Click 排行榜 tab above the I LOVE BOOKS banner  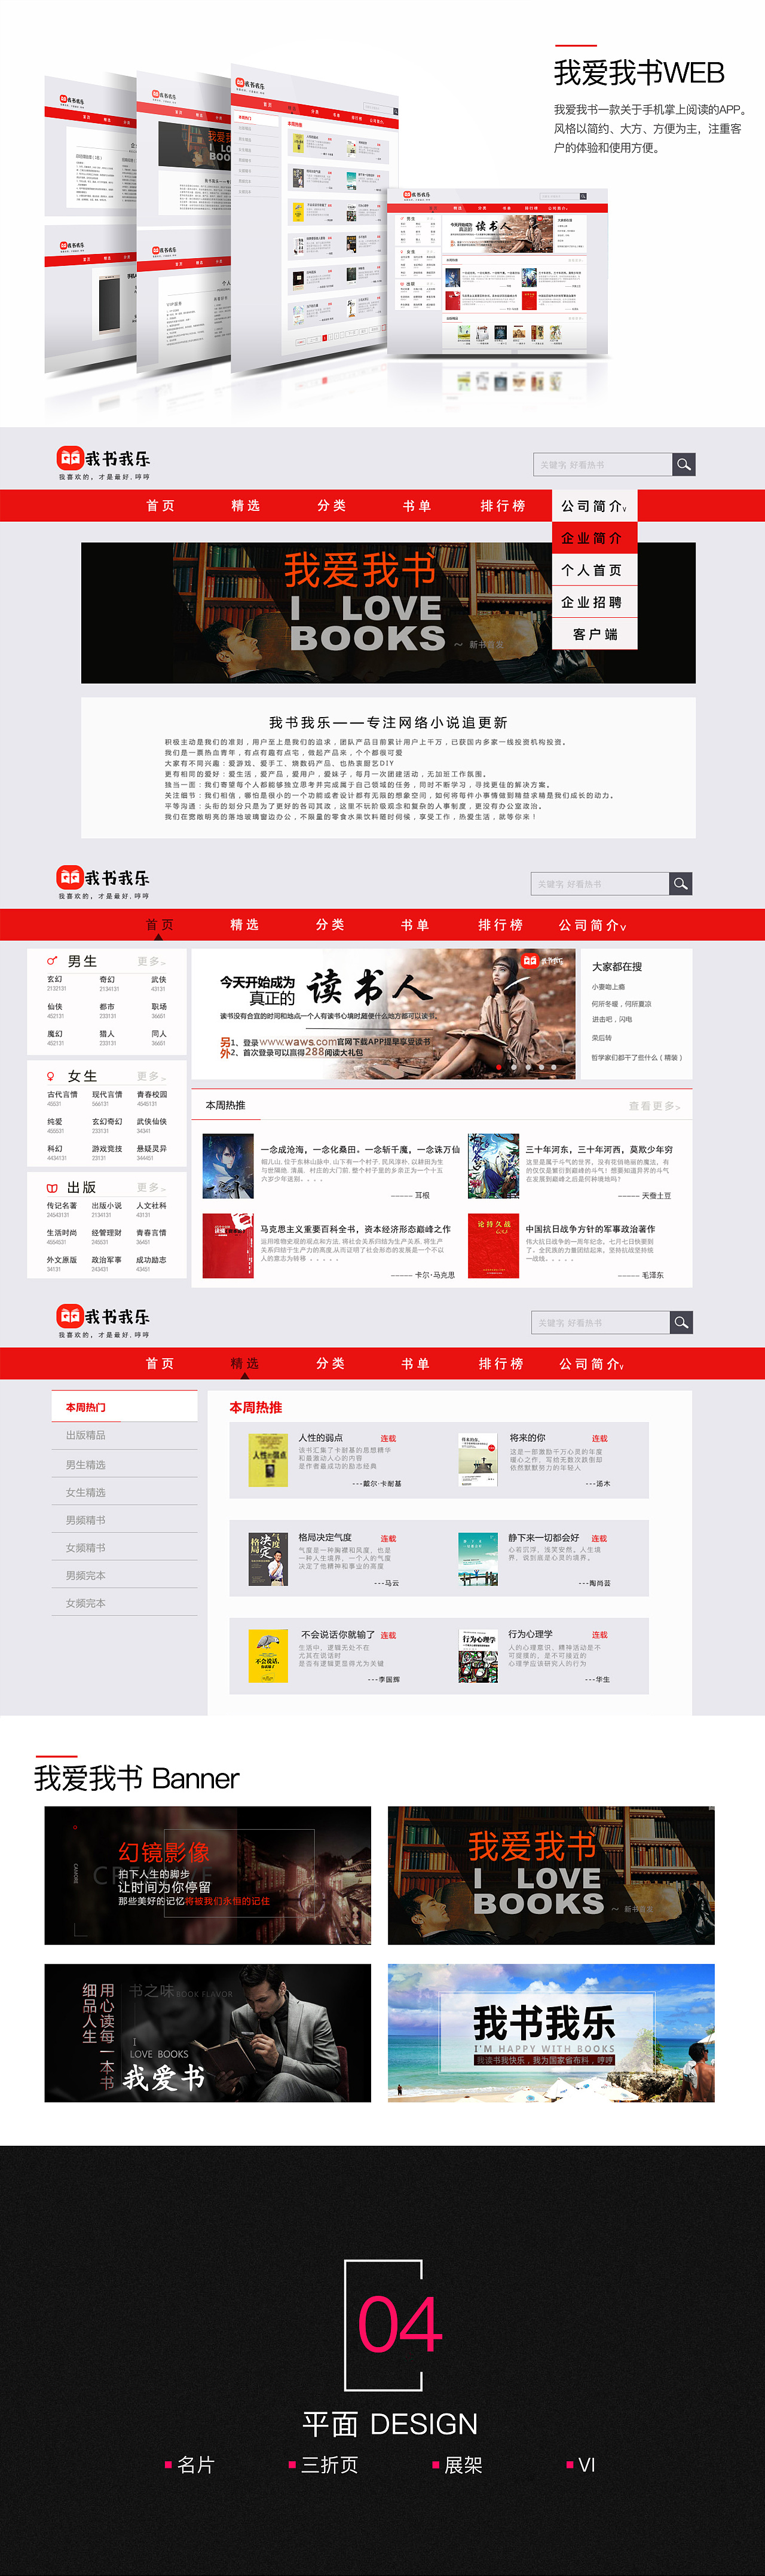click(x=503, y=506)
